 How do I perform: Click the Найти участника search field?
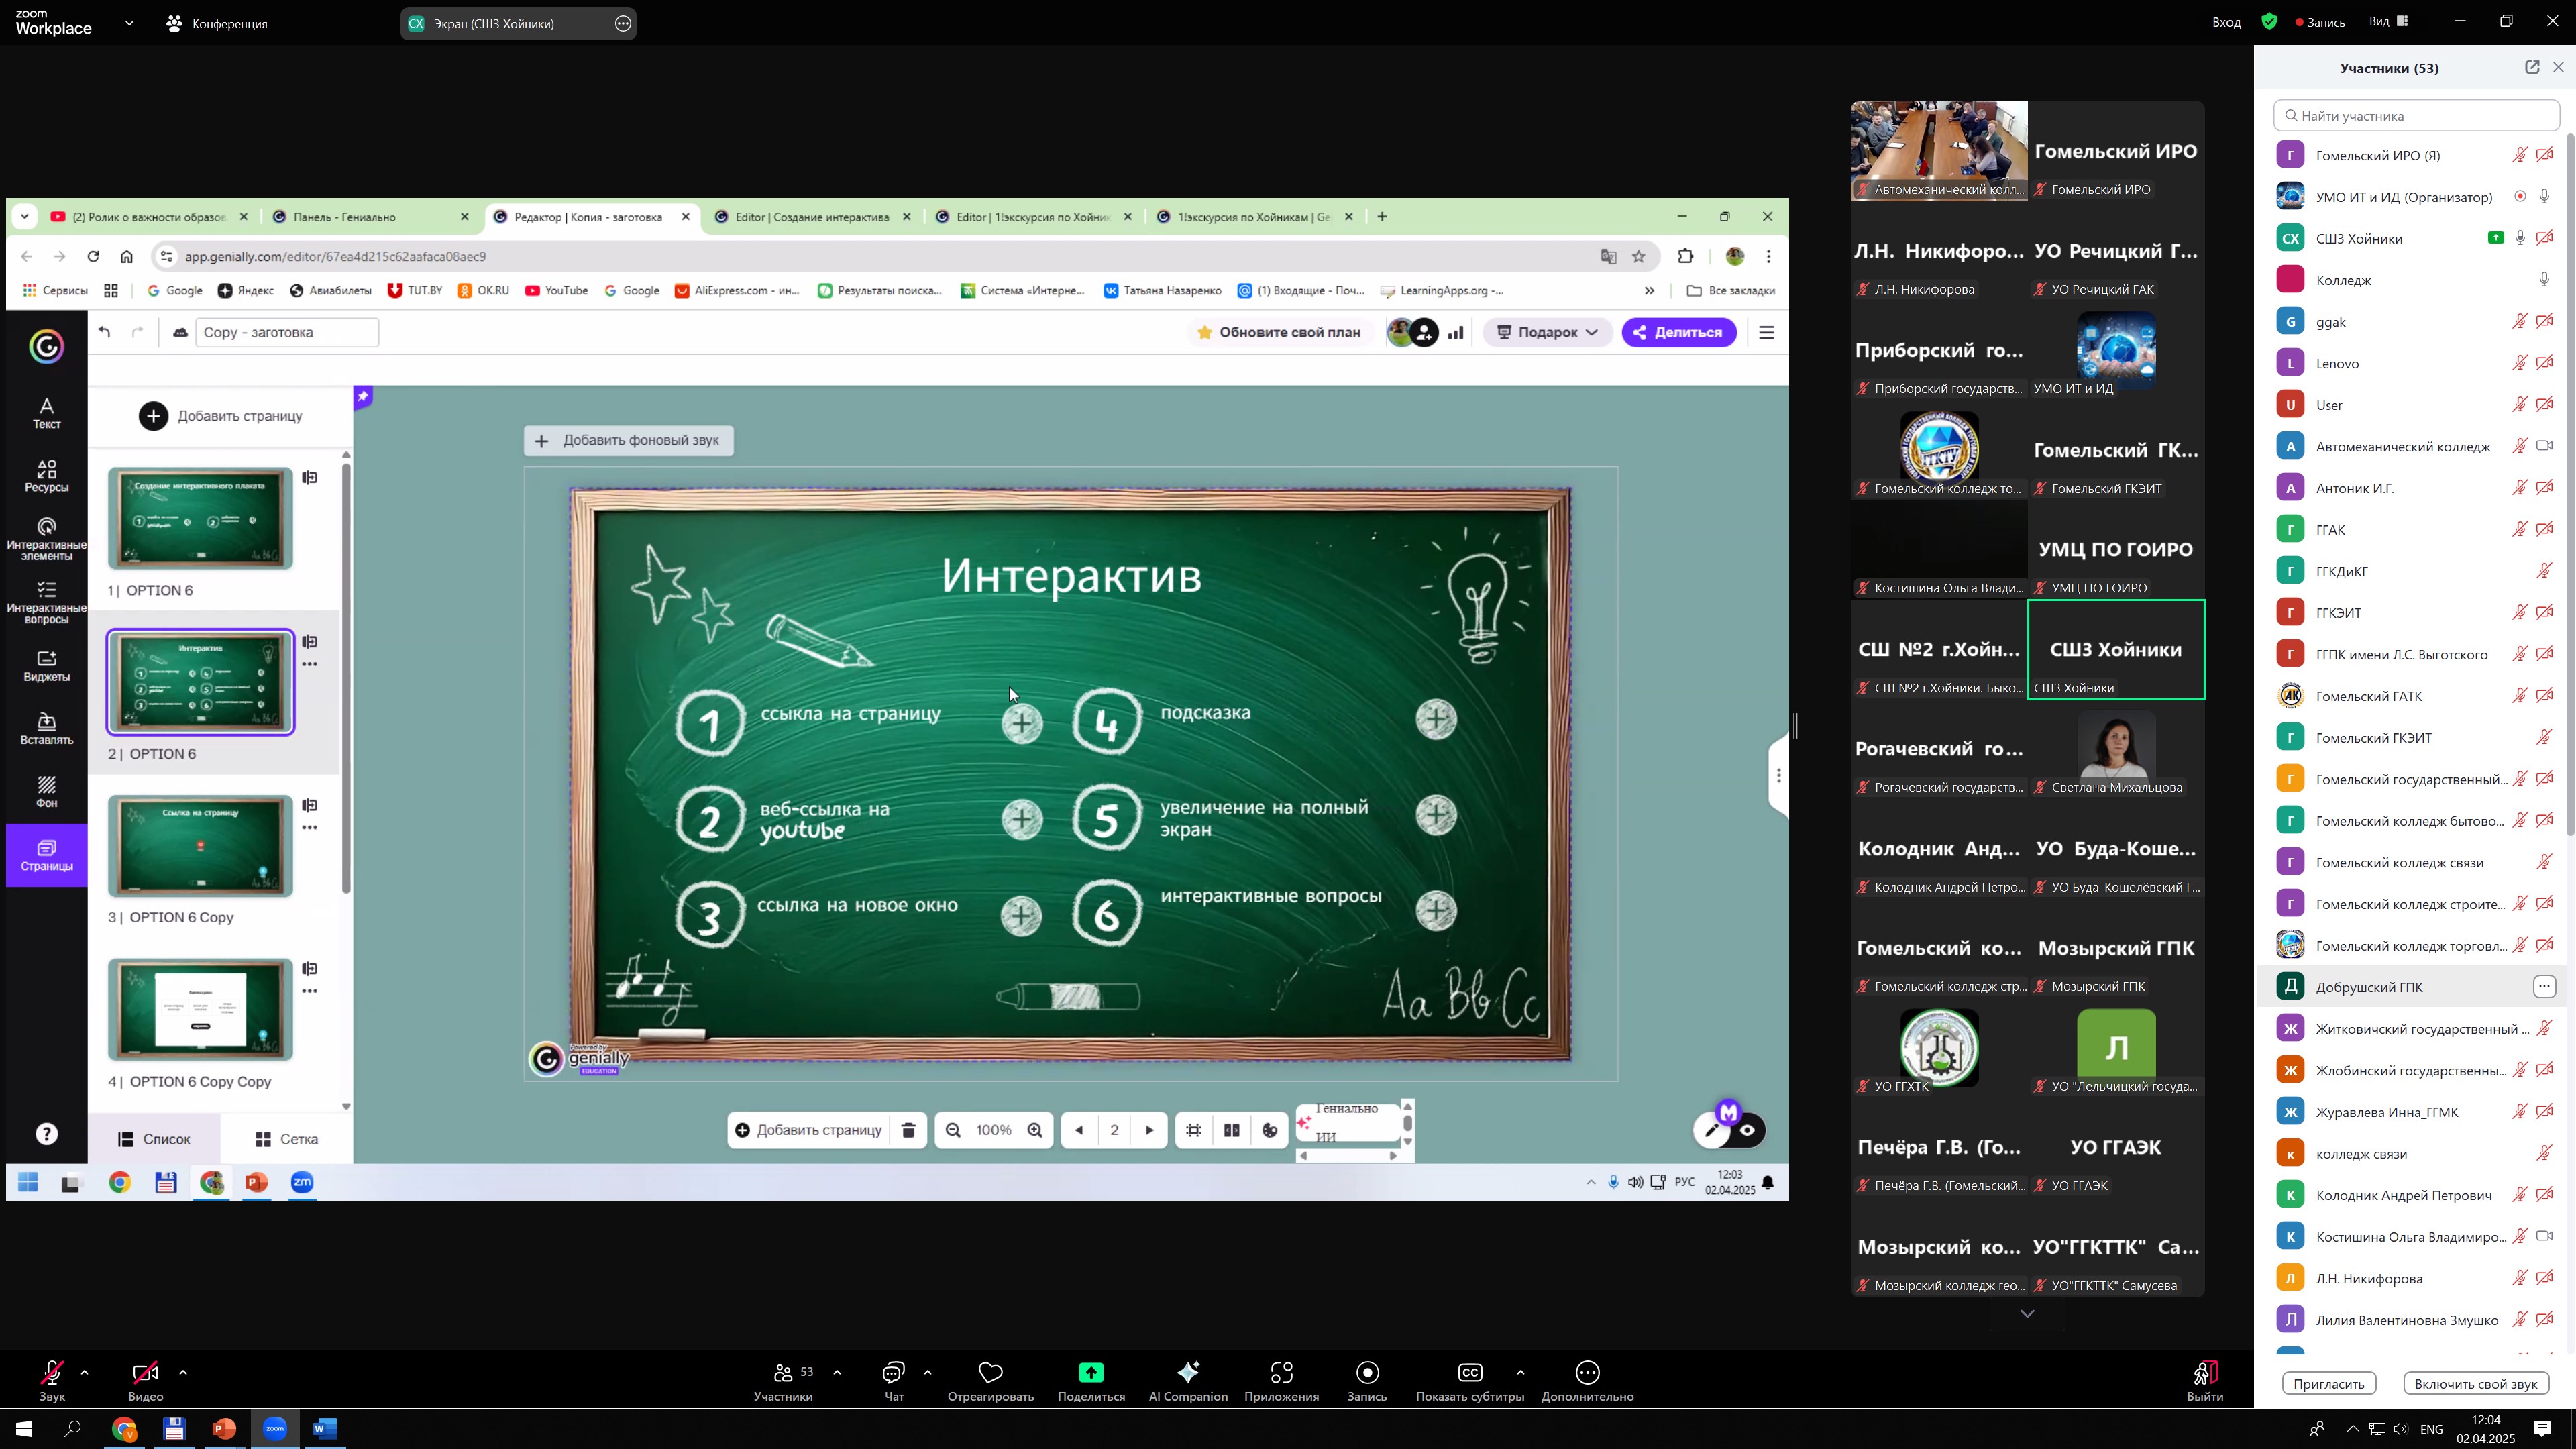2416,116
